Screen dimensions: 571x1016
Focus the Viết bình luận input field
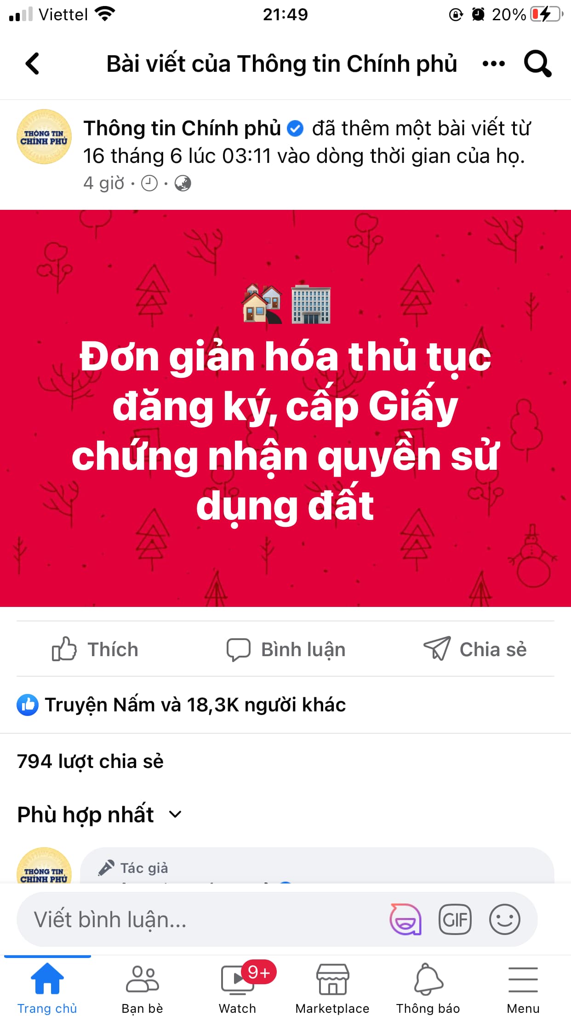tap(202, 919)
